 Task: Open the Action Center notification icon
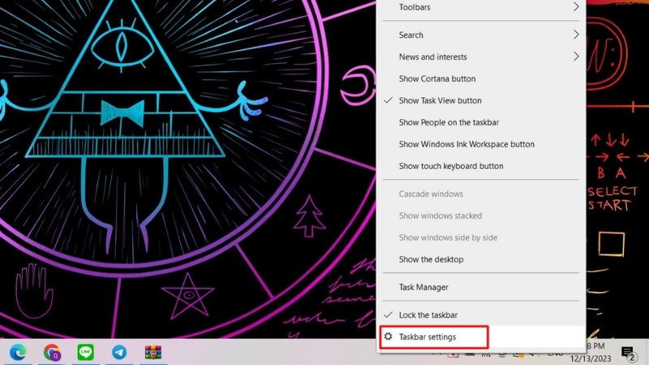628,353
